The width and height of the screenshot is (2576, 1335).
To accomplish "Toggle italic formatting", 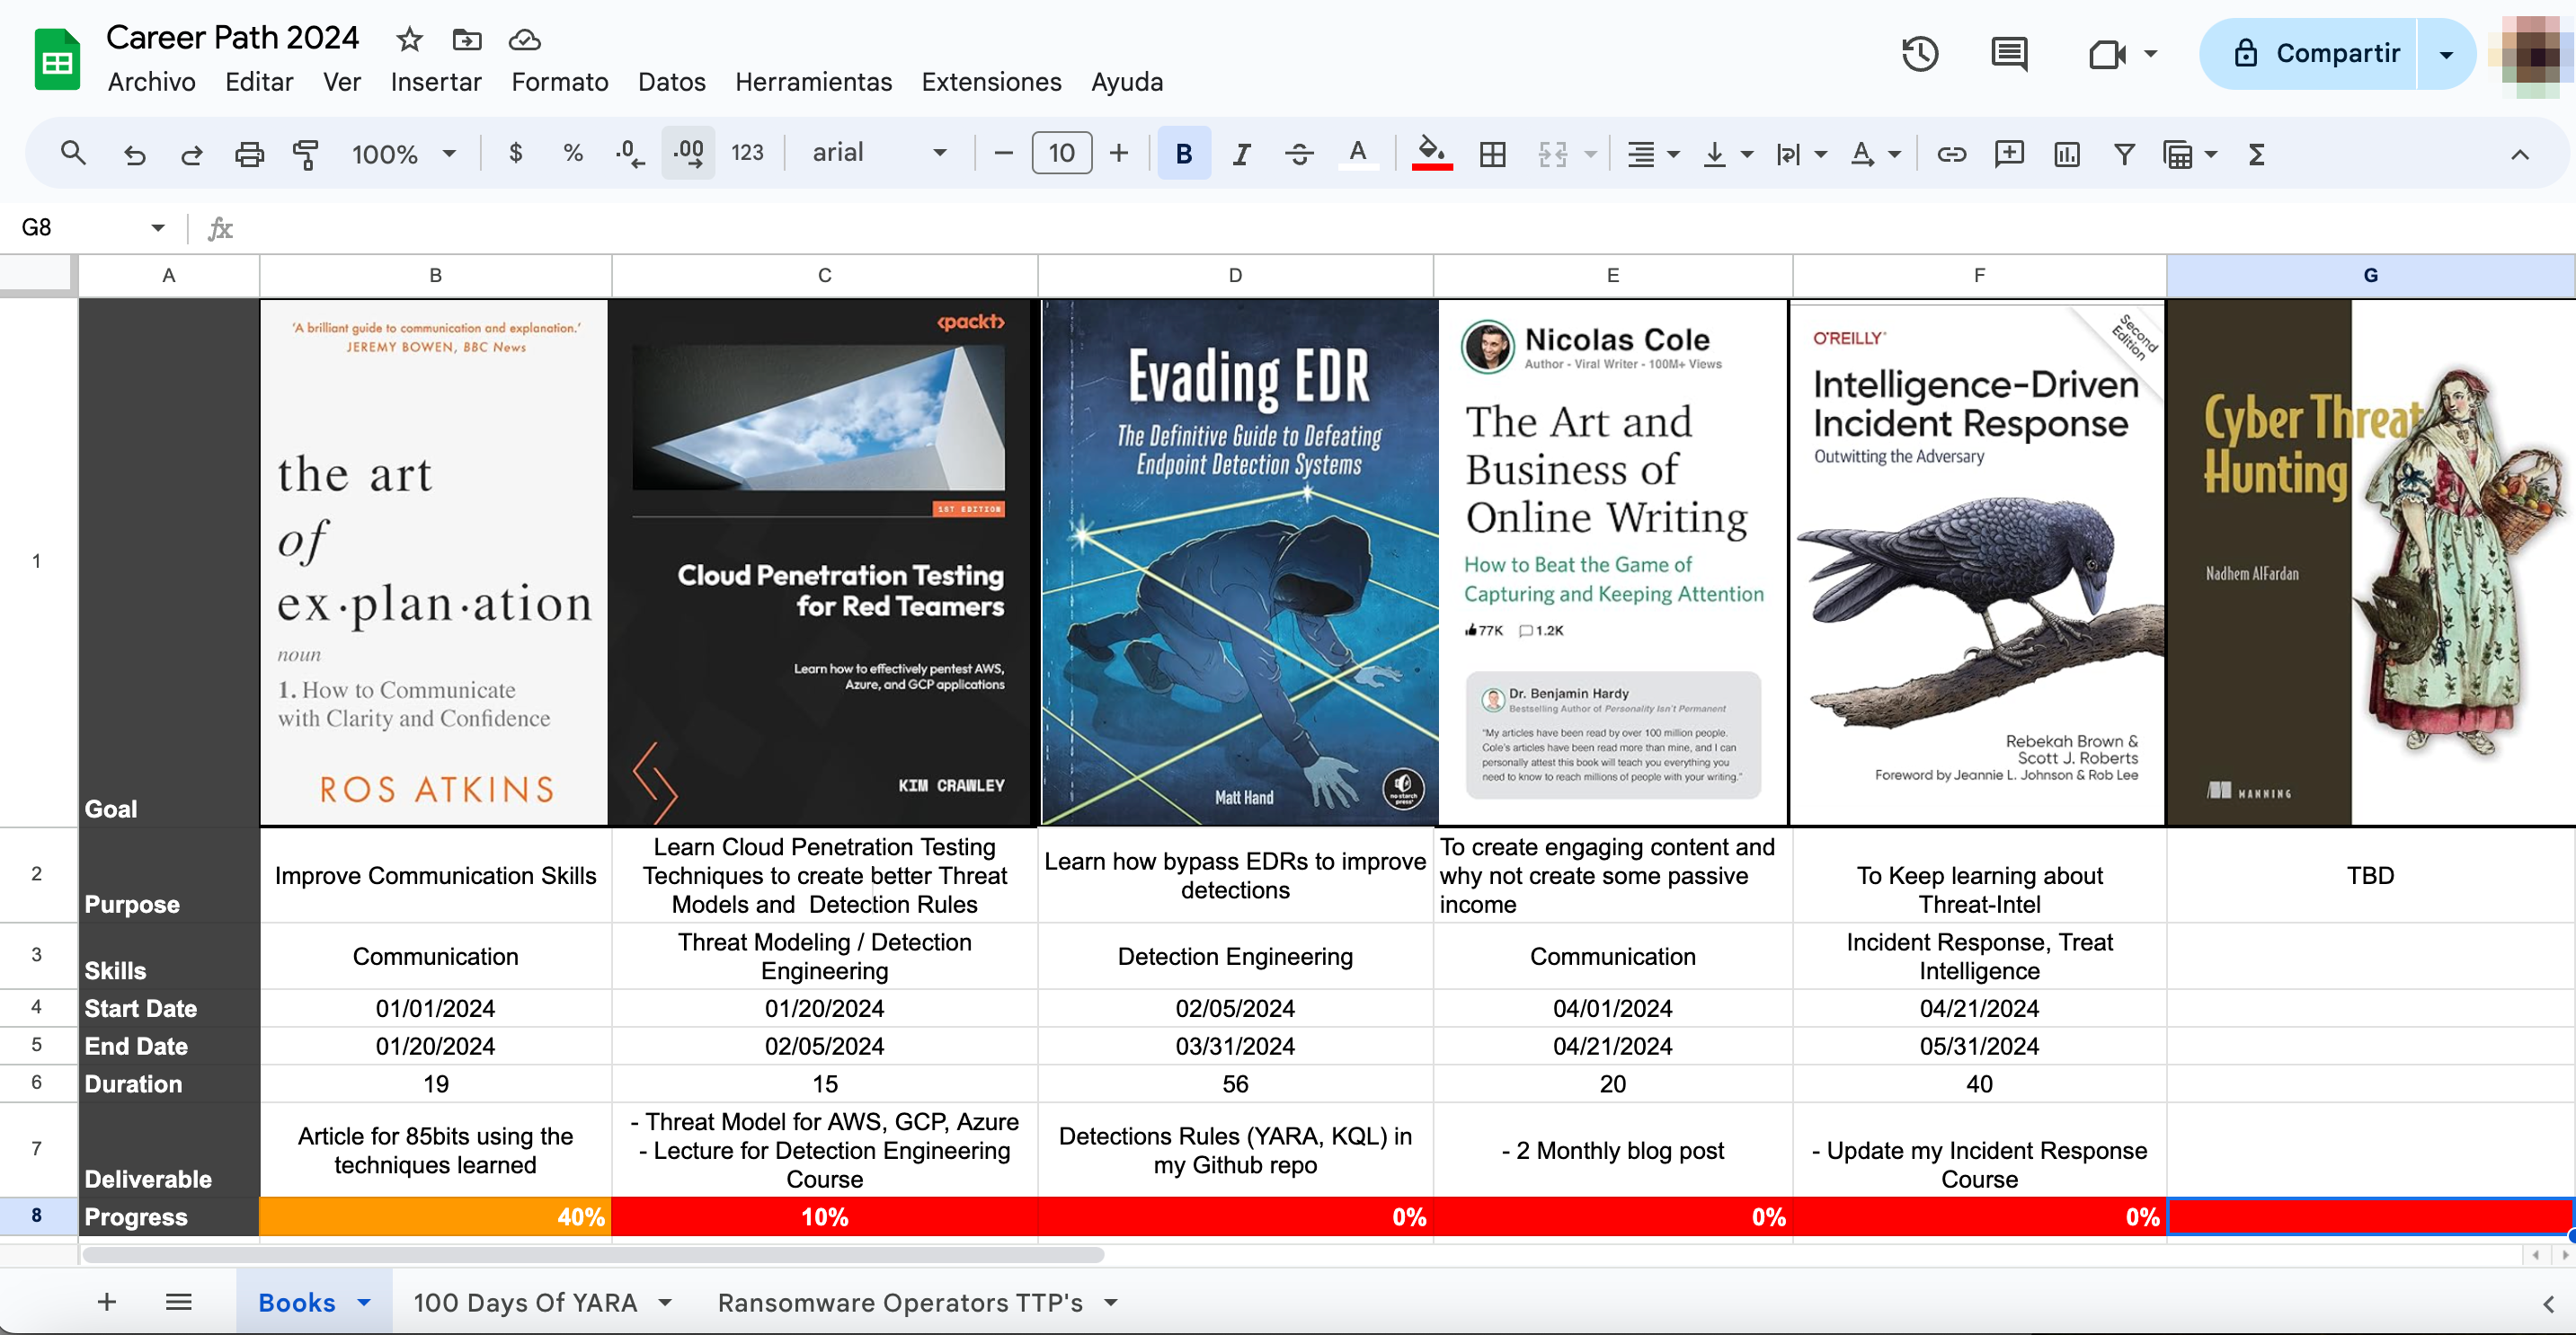I will pyautogui.click(x=1241, y=154).
